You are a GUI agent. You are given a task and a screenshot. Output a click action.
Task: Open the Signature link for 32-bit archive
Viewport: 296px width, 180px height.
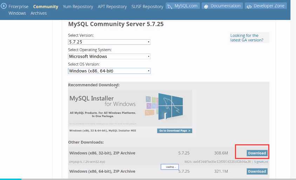point(261,162)
